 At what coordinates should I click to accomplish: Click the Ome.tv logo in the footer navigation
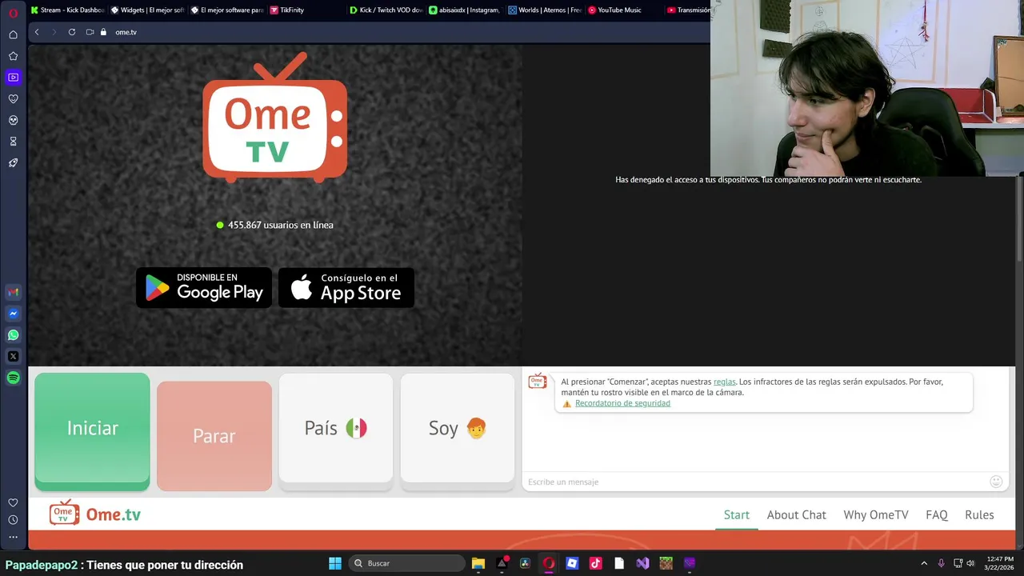(x=95, y=513)
